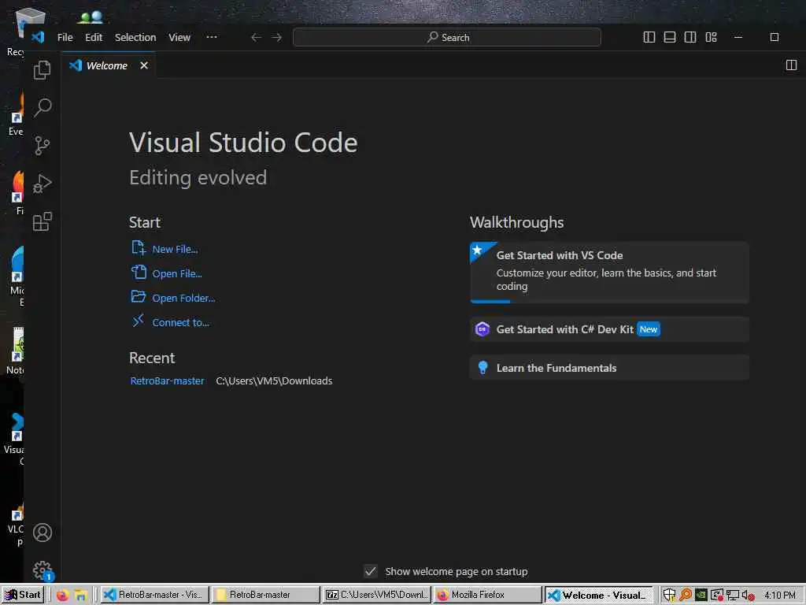Click the 4:10 PM clock

(x=779, y=596)
